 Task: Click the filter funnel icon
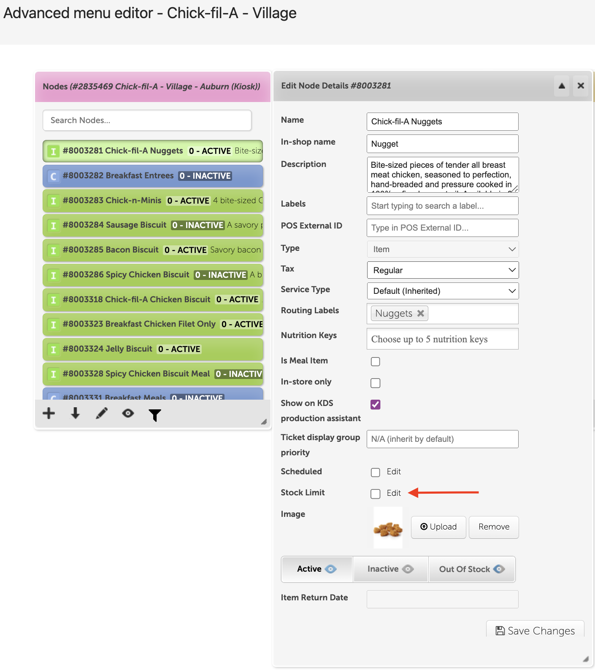click(x=155, y=415)
